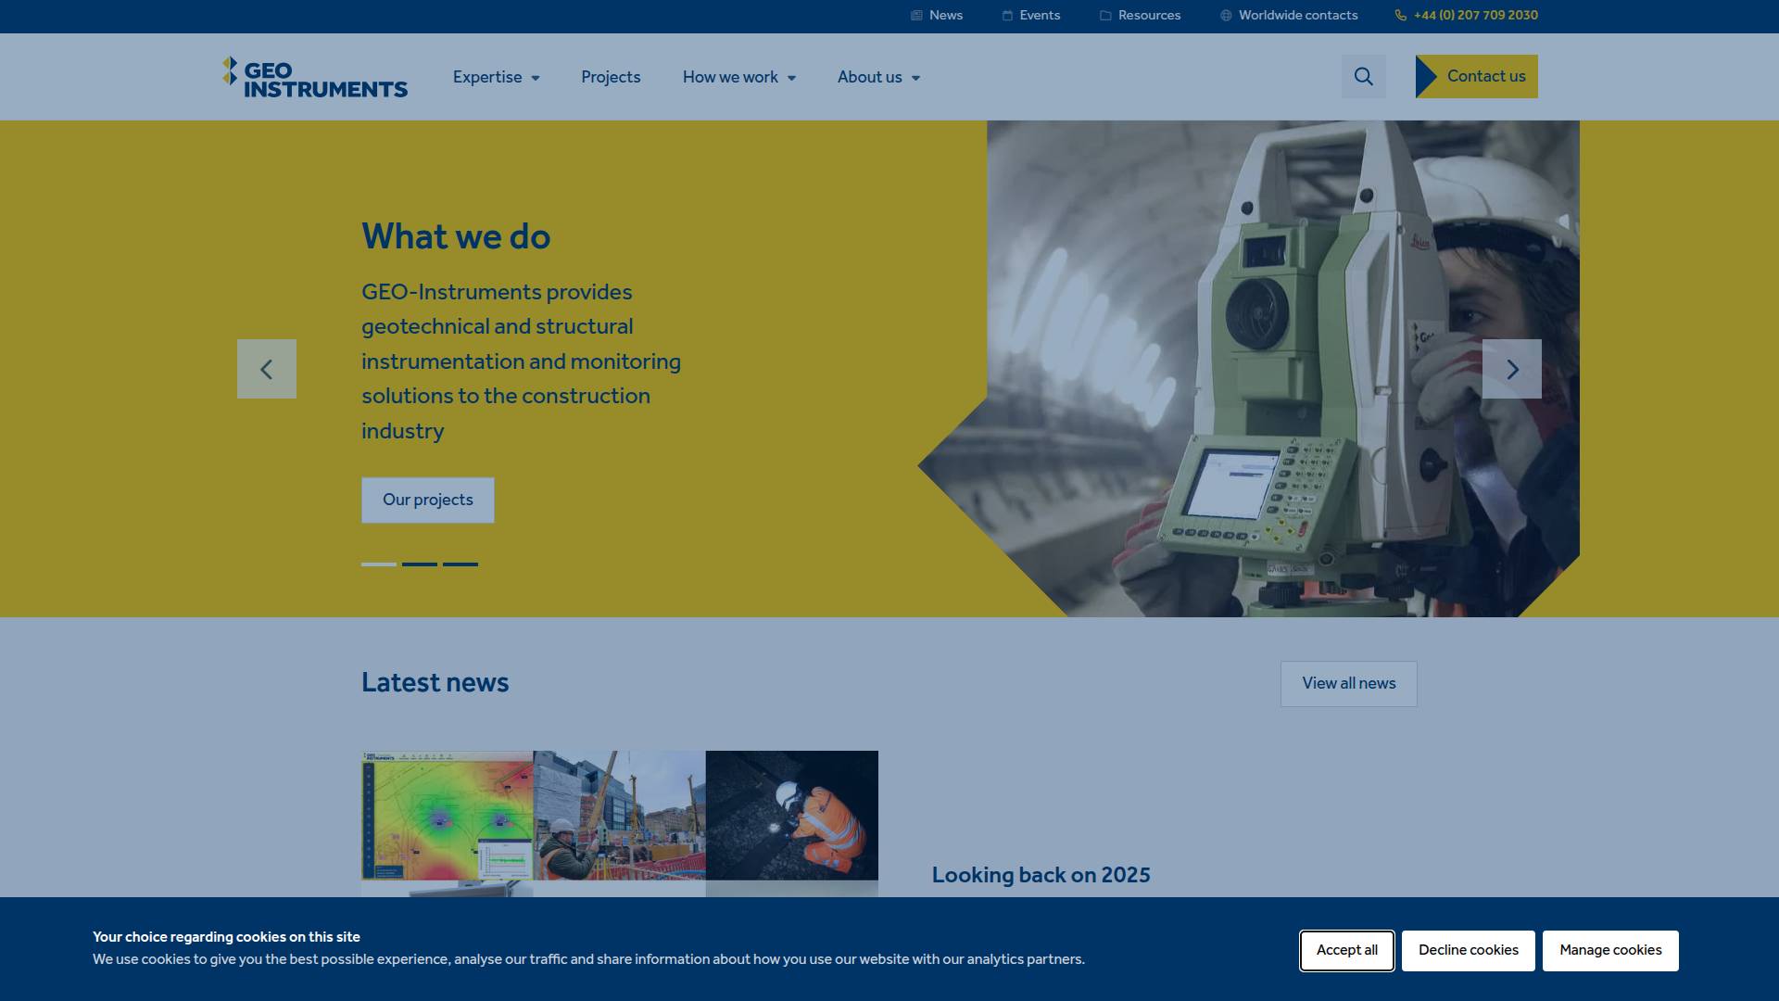Click the globe icon for Worldwide contacts
The image size is (1779, 1001).
1226,16
